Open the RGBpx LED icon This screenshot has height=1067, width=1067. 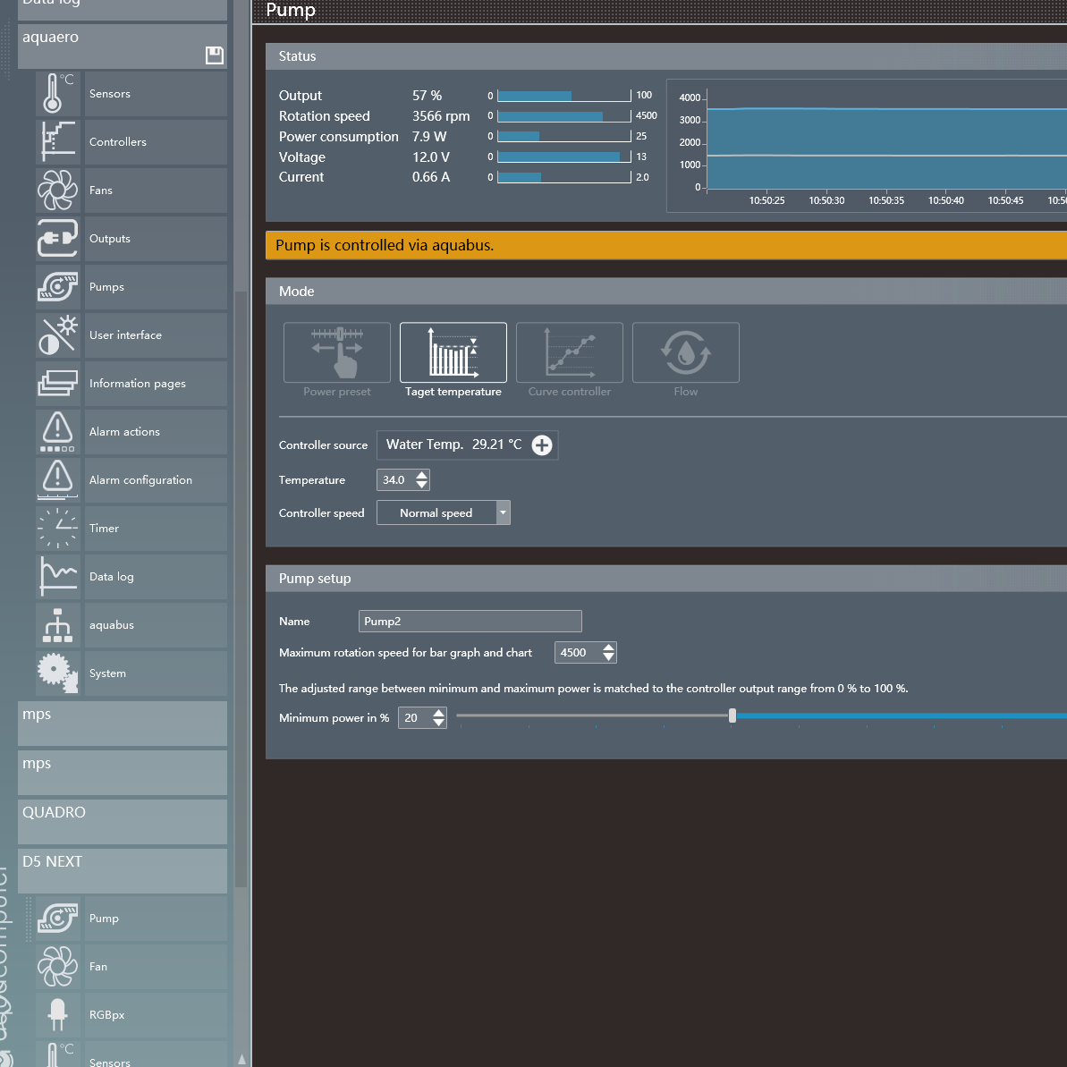point(58,1015)
